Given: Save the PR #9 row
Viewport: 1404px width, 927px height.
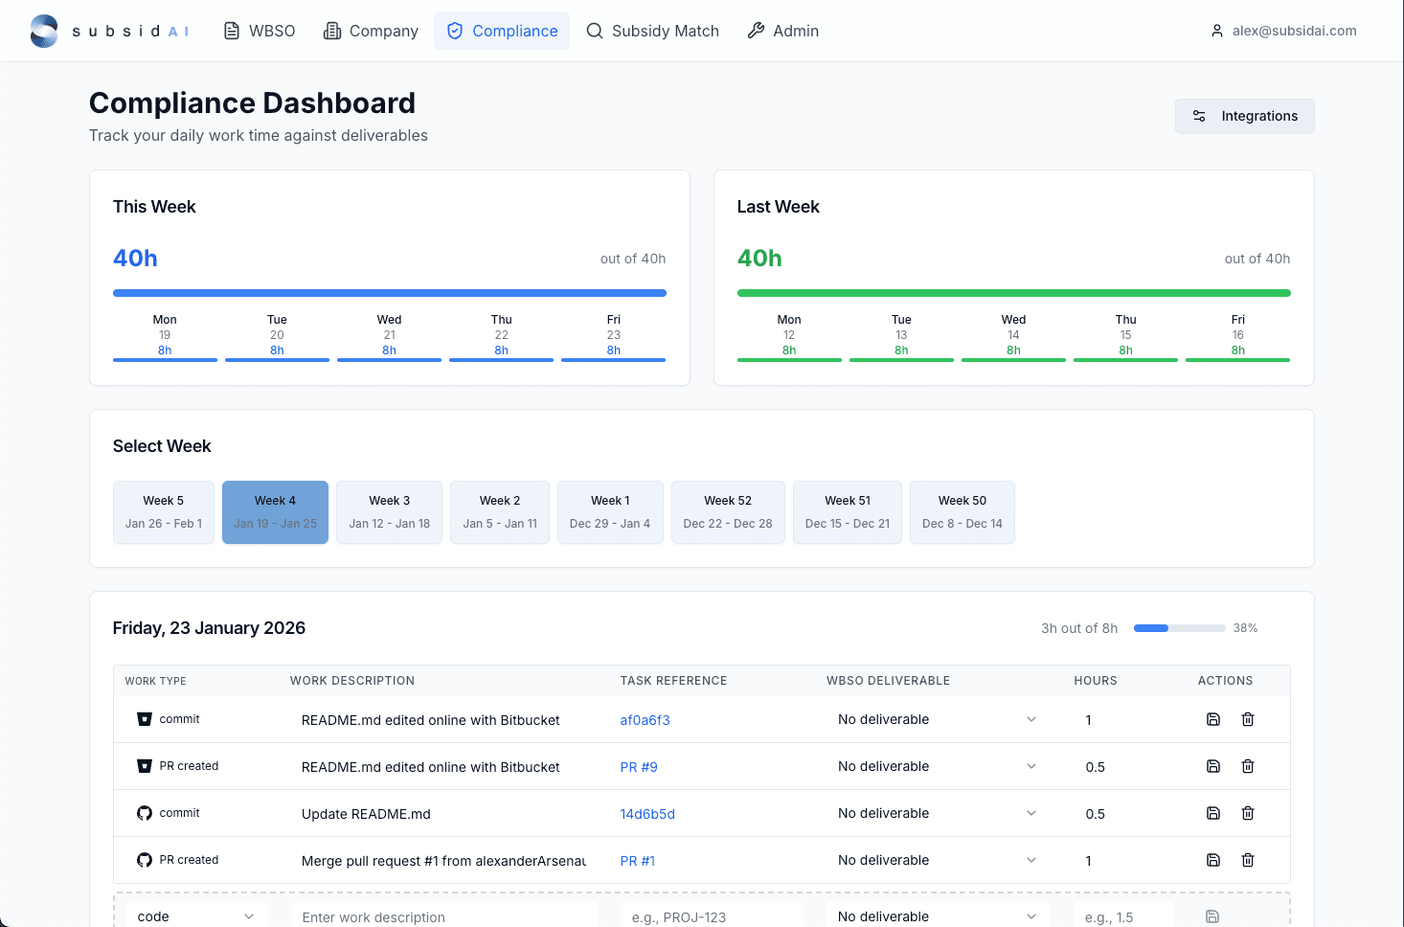Looking at the screenshot, I should coord(1212,766).
